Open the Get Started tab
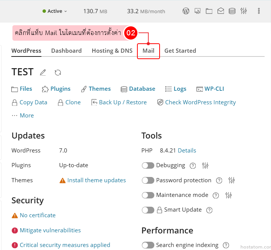 [x=180, y=51]
